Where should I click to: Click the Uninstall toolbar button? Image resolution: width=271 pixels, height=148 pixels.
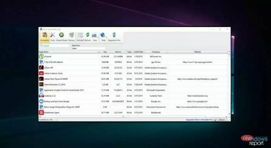[x=80, y=37]
